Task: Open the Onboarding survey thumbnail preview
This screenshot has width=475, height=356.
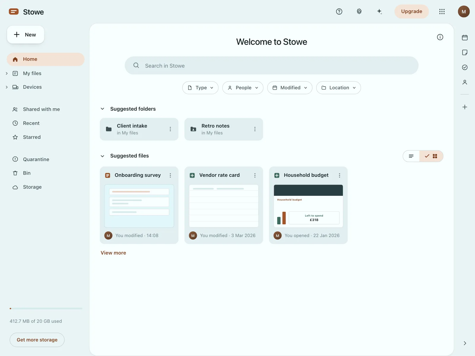Action: (139, 206)
